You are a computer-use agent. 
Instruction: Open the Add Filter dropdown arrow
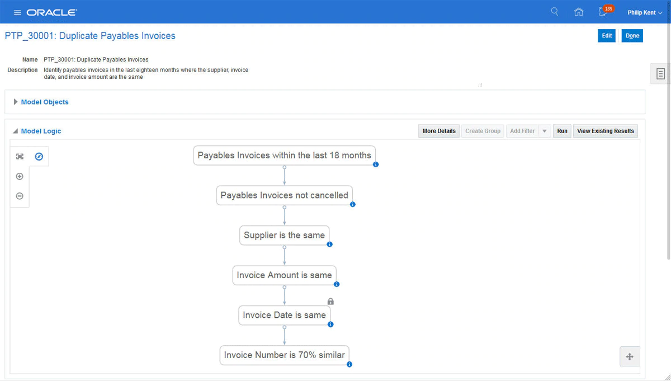(x=545, y=131)
